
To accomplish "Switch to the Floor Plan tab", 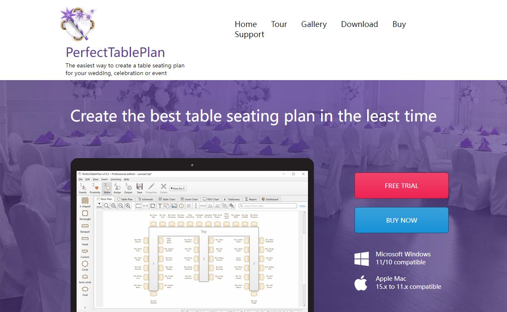I will coord(104,199).
